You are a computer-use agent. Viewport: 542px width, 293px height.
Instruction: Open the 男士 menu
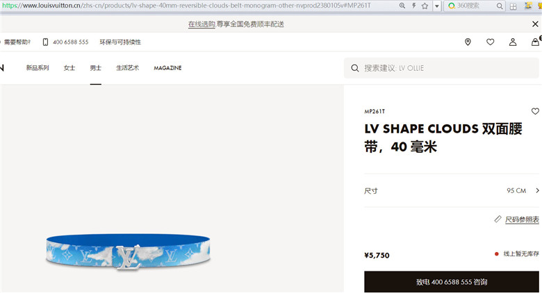click(96, 68)
